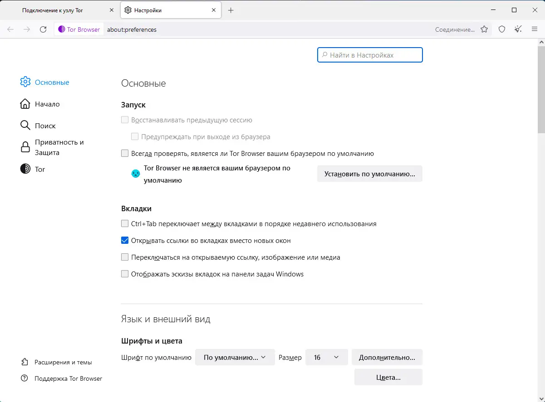The height and width of the screenshot is (402, 545).
Task: Click the back navigation arrow
Action: click(x=10, y=29)
